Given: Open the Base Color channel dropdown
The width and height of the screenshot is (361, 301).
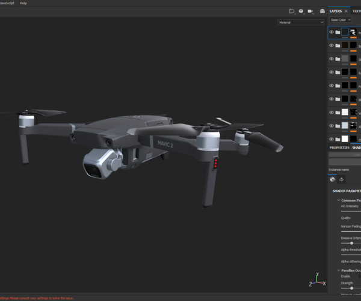Looking at the screenshot, I should point(341,20).
